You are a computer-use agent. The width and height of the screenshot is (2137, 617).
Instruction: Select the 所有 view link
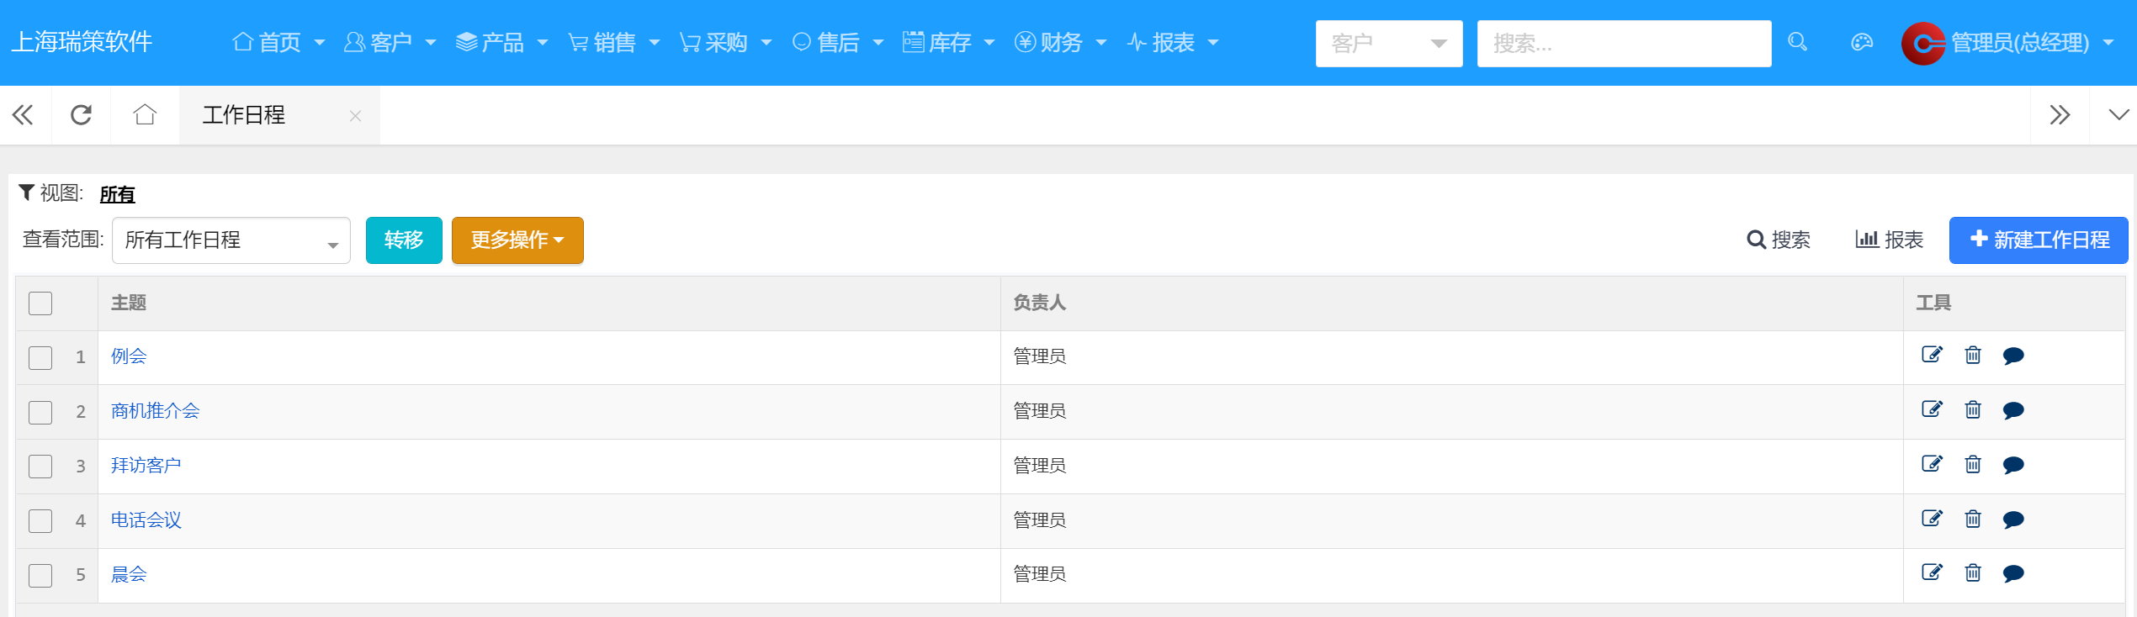pos(117,194)
